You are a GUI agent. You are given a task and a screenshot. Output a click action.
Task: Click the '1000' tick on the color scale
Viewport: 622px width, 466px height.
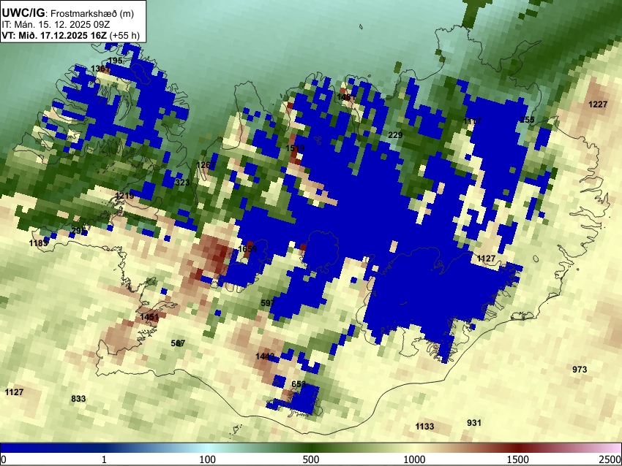pos(414,459)
